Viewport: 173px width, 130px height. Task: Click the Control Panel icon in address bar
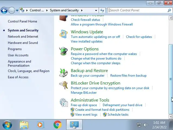(x=22, y=10)
